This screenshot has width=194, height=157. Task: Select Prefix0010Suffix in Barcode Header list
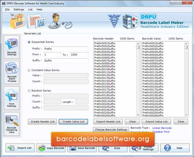coord(105,69)
